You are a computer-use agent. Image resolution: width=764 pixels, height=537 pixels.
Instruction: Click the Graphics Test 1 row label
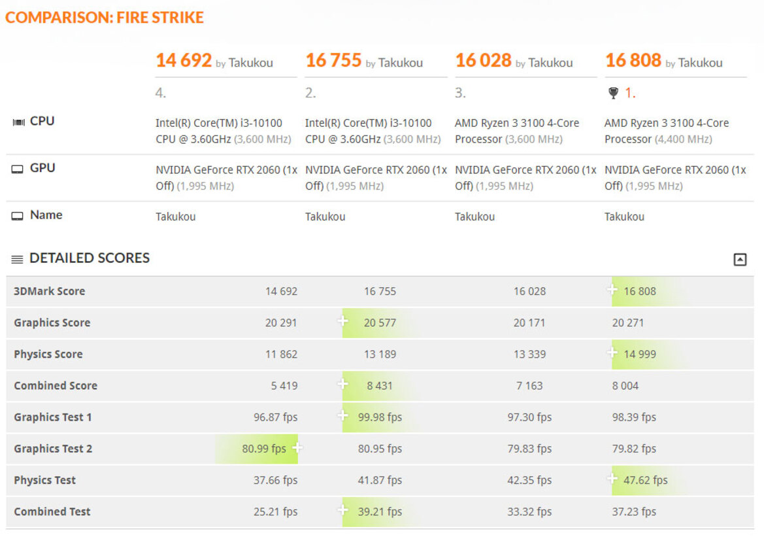[x=53, y=417]
